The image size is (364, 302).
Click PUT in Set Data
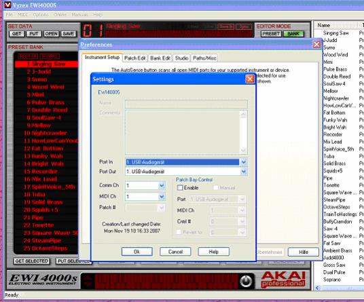click(34, 34)
